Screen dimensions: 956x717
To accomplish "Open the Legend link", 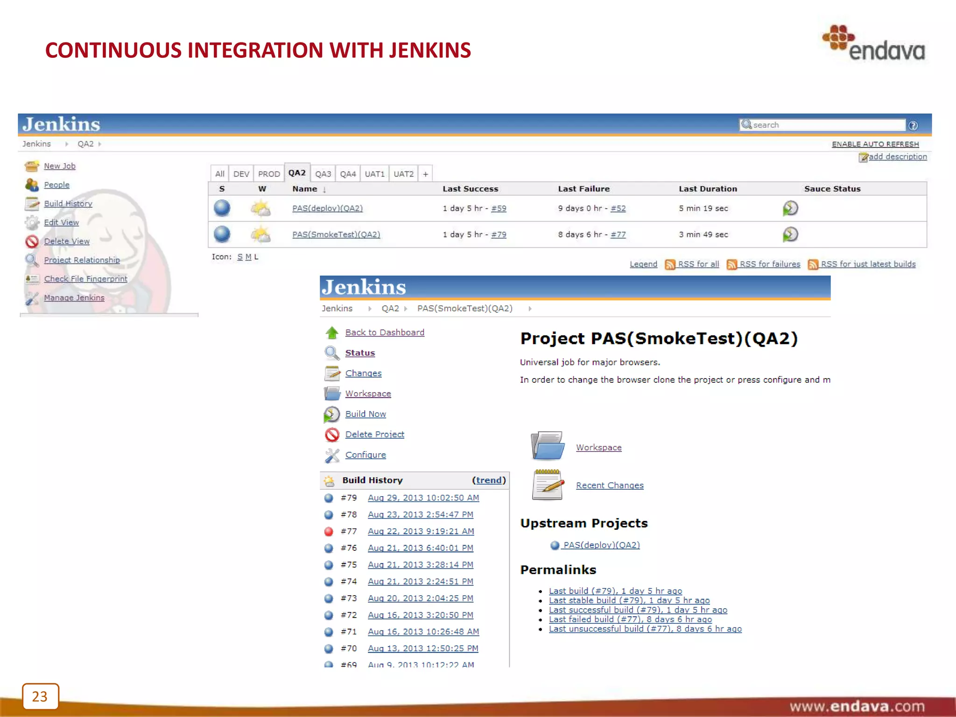I will pos(643,264).
